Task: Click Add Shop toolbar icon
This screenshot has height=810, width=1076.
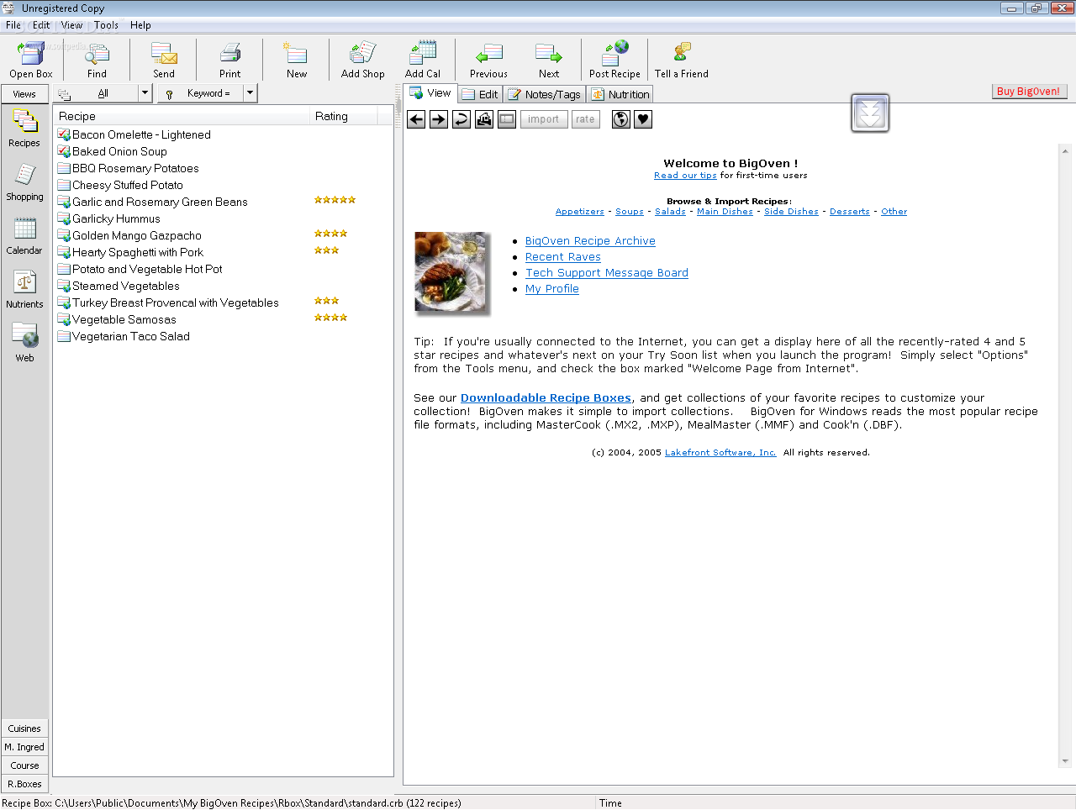Action: coord(362,60)
